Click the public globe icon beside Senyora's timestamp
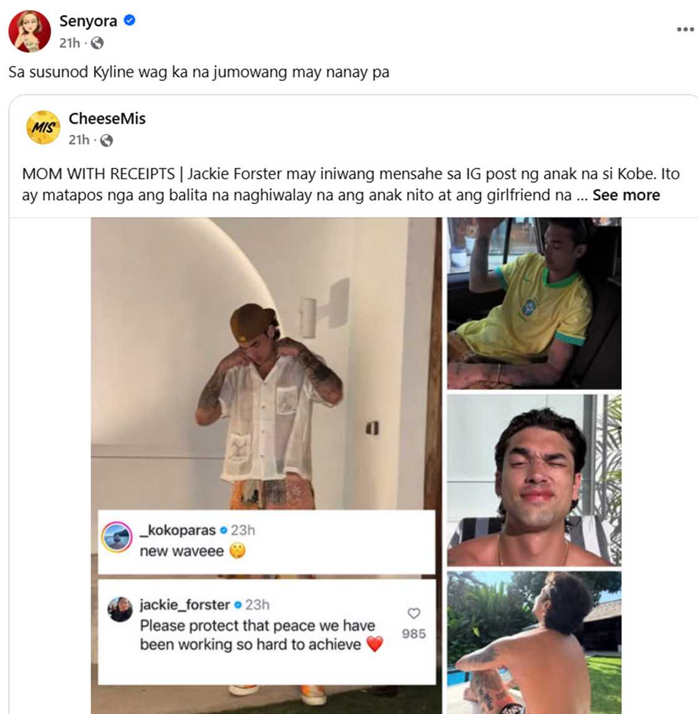The width and height of the screenshot is (698, 714). [x=97, y=43]
